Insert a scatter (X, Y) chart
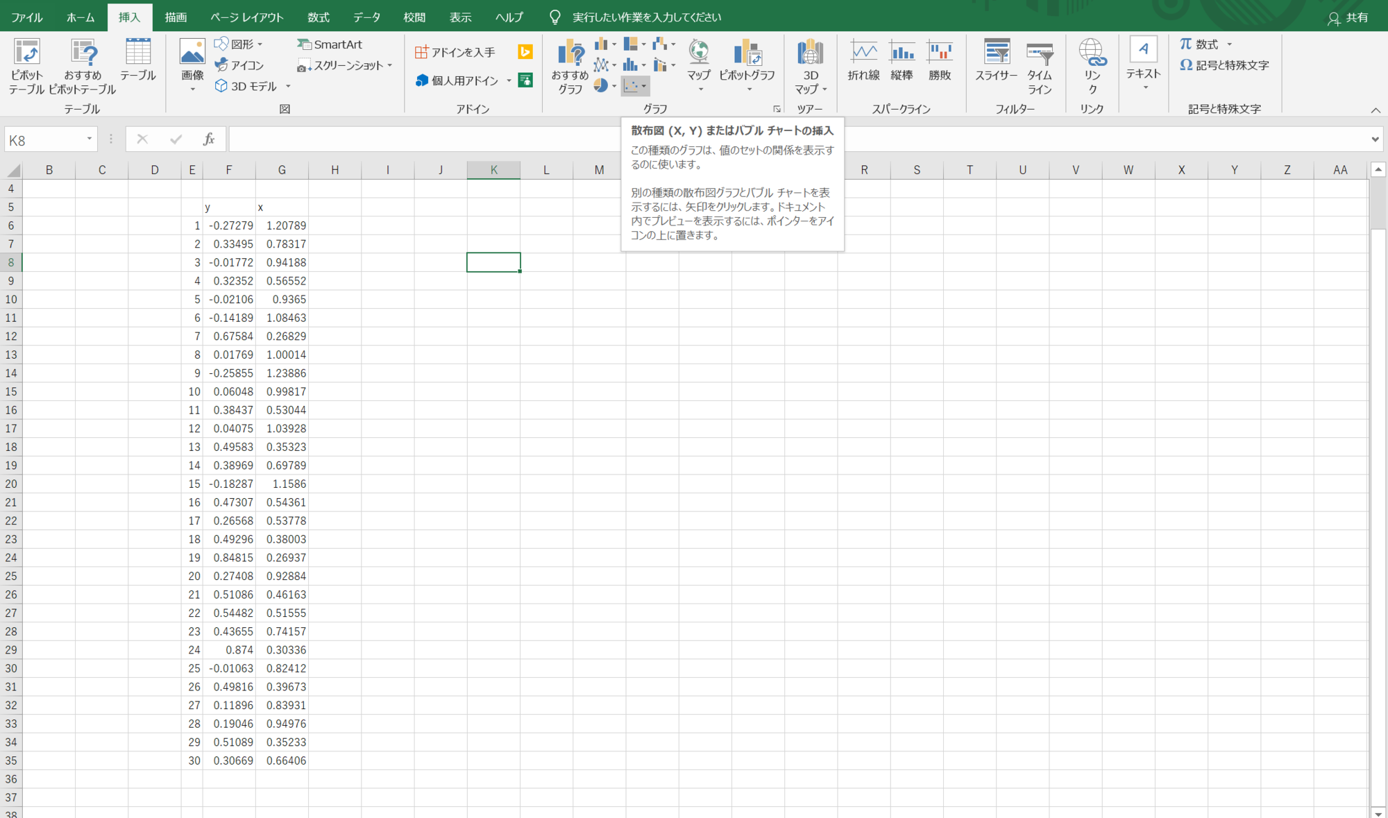This screenshot has width=1388, height=818. [631, 86]
